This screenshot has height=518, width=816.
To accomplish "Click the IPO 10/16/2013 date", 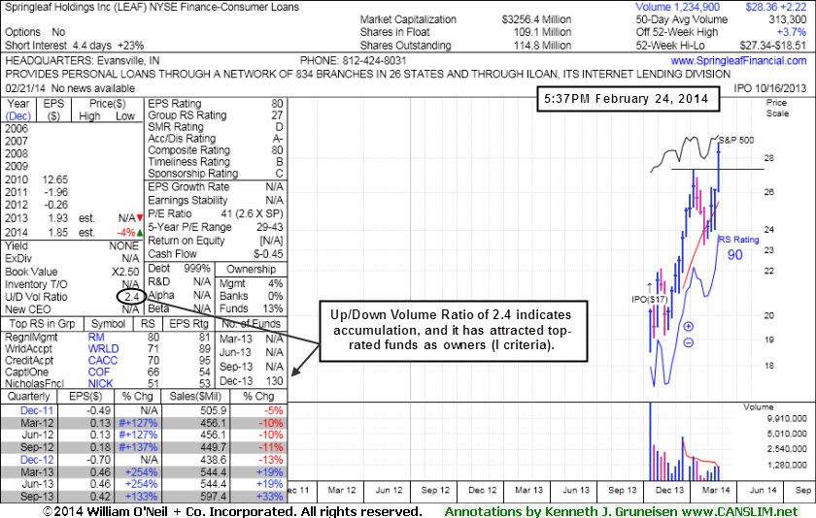I will point(769,88).
